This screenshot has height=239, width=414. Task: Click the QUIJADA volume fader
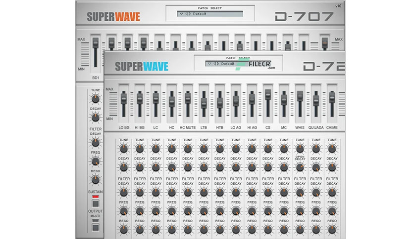pos(316,100)
